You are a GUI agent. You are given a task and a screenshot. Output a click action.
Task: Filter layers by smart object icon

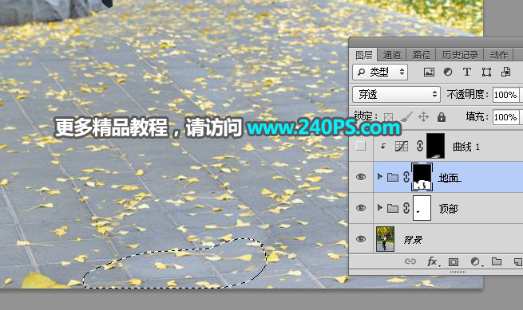(x=505, y=72)
